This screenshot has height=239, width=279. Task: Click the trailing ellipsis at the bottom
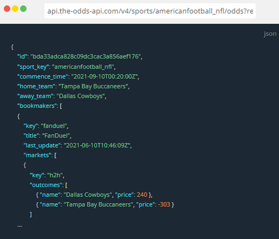tap(20, 226)
